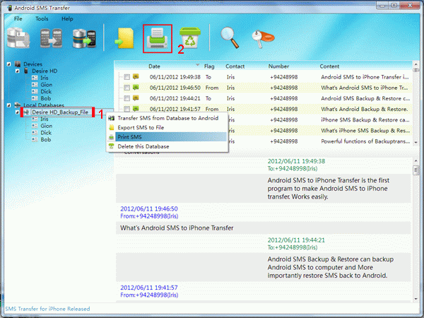Collapse the Local Databases tree node
This screenshot has width=424, height=318.
point(8,105)
